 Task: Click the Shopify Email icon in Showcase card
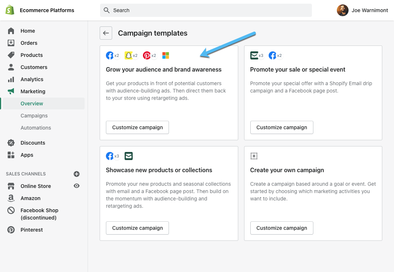[x=129, y=156]
